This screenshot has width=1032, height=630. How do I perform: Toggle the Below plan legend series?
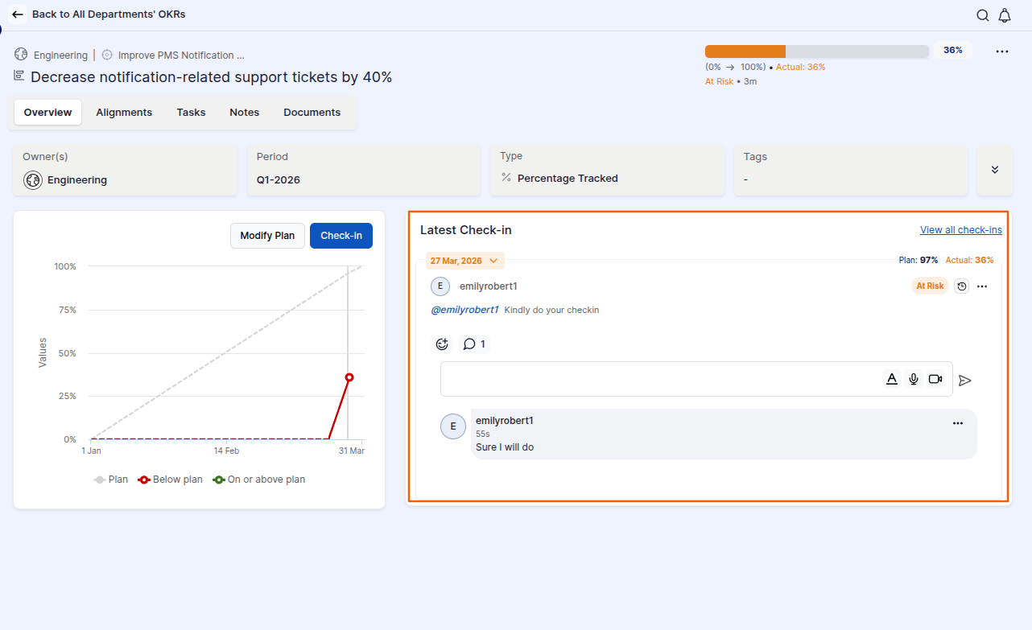point(171,480)
